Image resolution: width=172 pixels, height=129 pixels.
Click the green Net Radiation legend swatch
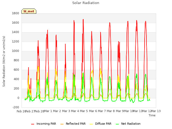tap(117, 124)
